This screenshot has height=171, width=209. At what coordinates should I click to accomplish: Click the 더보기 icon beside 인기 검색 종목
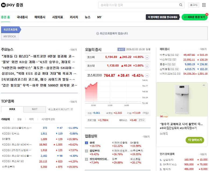point(203,154)
